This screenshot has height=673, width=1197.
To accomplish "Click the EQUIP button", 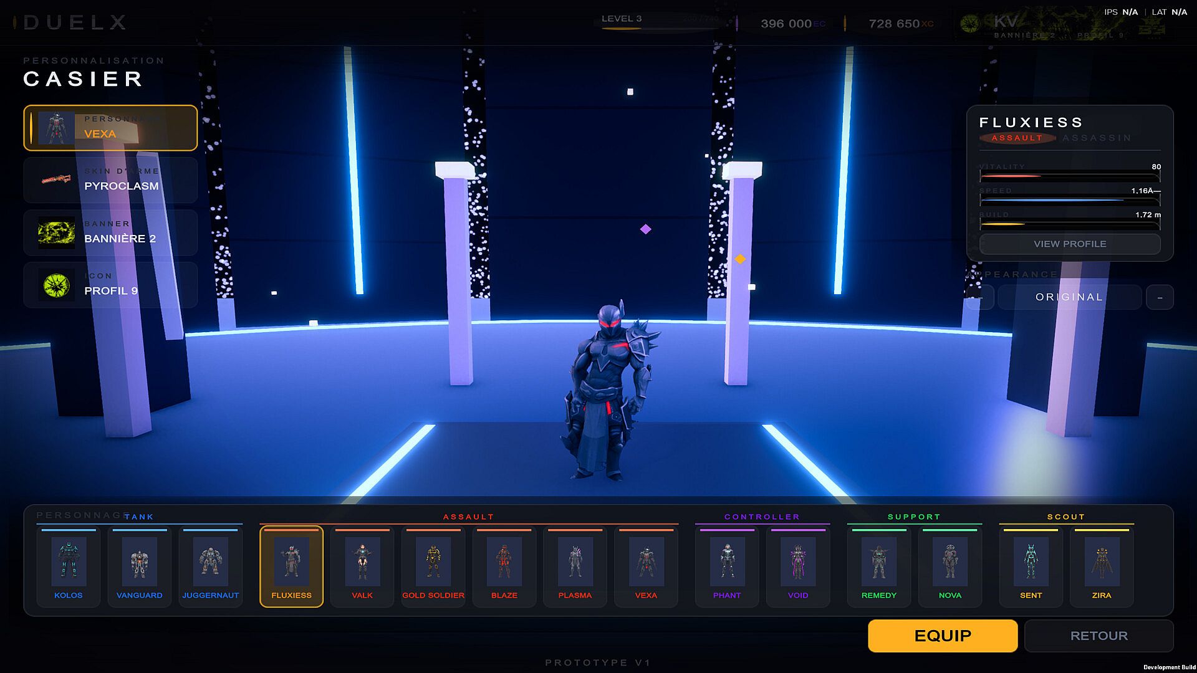I will click(x=943, y=636).
